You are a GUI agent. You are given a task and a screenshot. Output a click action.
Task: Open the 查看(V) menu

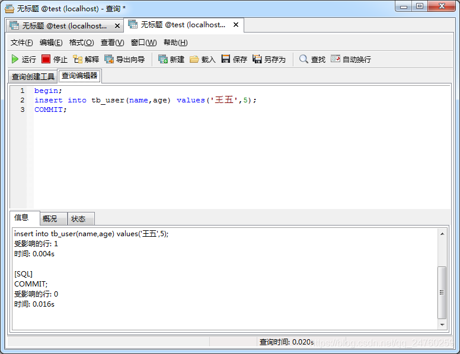tap(113, 43)
